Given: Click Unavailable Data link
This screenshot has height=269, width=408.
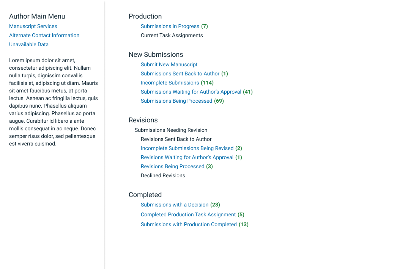Looking at the screenshot, I should (29, 44).
